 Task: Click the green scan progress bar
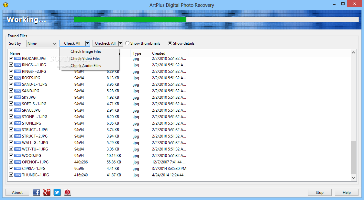130,20
